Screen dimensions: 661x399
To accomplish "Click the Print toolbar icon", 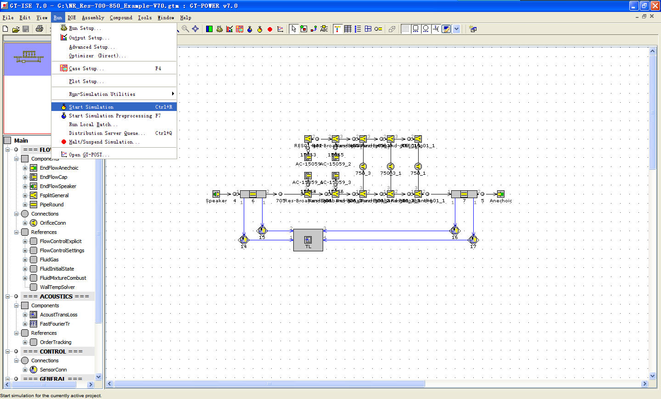I will [x=39, y=29].
